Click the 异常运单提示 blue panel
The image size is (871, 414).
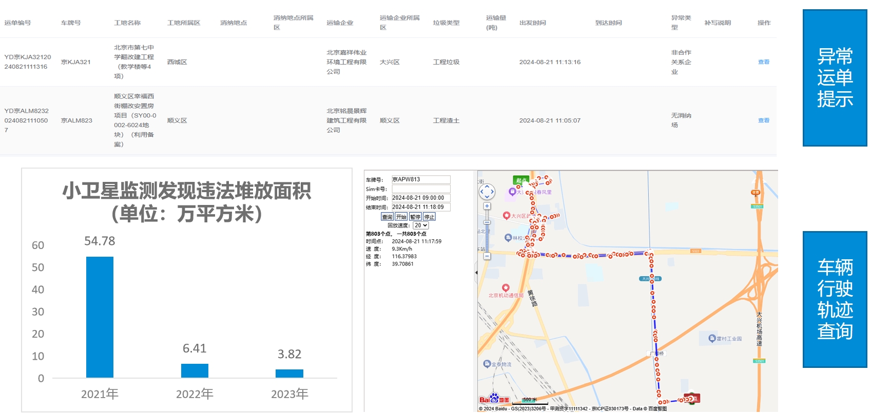pos(835,78)
